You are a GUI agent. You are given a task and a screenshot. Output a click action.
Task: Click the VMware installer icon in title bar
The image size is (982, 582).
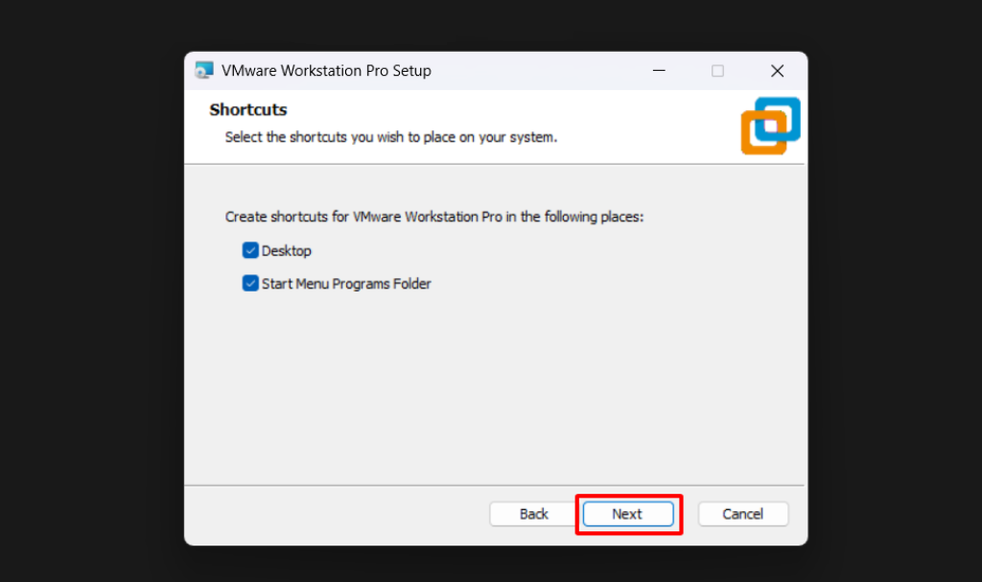pos(203,71)
